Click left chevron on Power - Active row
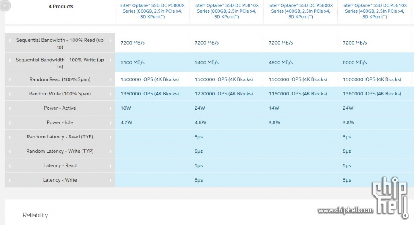Screen dimensions: 414x225 pos(10,108)
